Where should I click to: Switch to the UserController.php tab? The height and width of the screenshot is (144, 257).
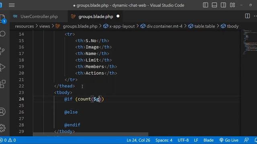point(39,16)
